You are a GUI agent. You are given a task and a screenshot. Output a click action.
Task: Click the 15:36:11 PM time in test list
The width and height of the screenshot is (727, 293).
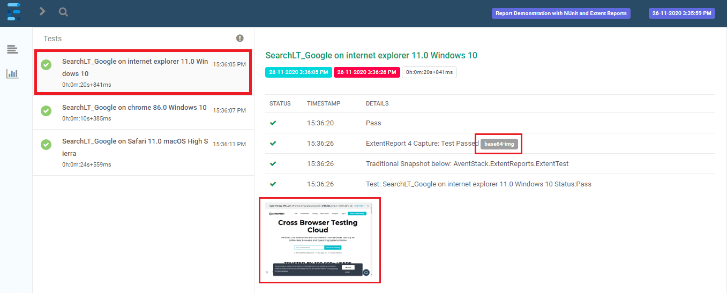(x=229, y=144)
